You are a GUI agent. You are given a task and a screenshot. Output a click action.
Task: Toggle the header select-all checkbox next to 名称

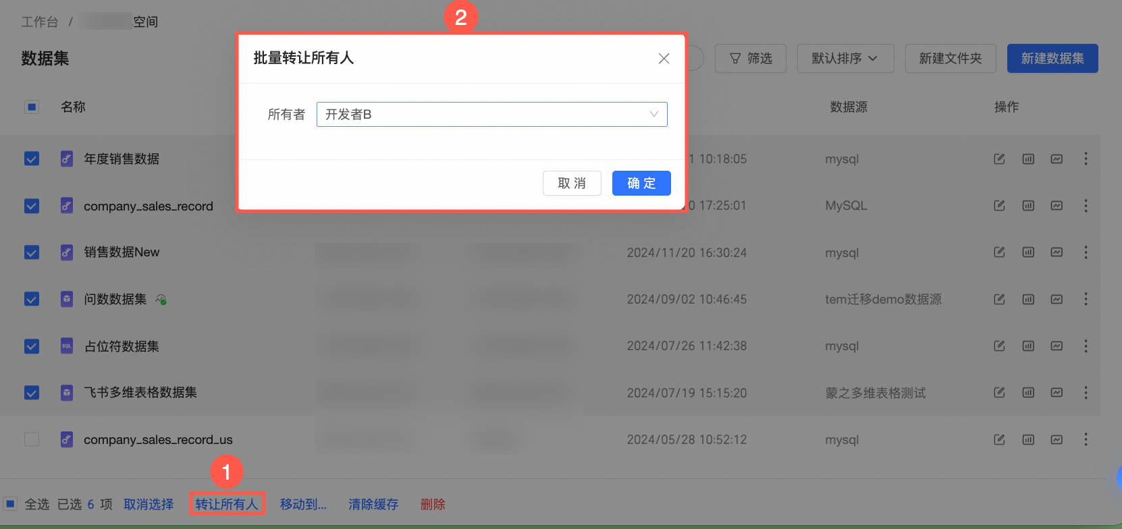tap(32, 107)
